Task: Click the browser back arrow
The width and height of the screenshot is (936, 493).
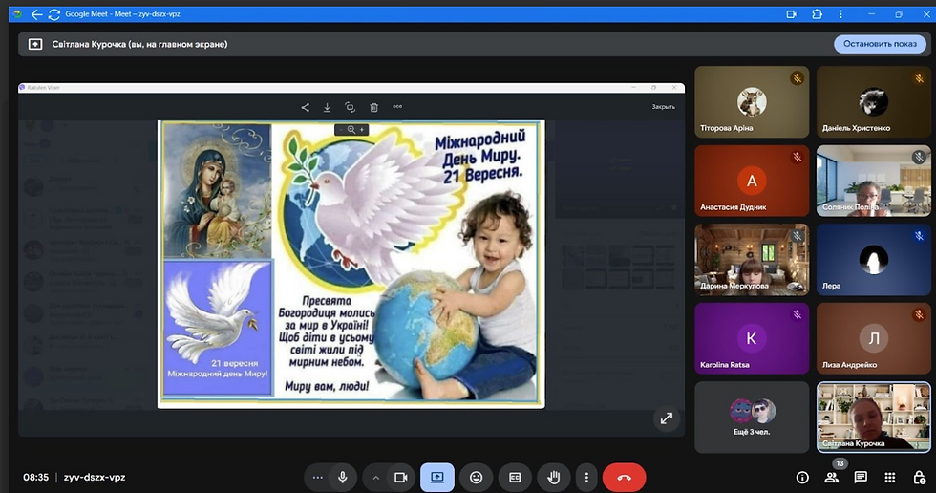Action: click(x=36, y=14)
